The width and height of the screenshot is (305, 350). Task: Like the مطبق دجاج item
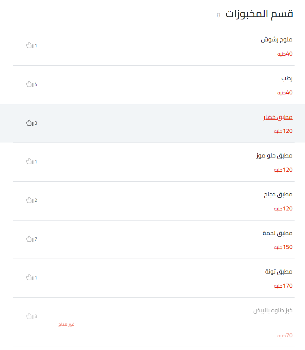point(30,200)
